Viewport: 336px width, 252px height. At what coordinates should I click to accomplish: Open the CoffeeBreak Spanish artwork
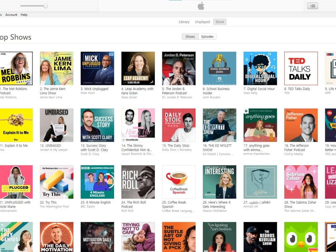[x=179, y=182]
